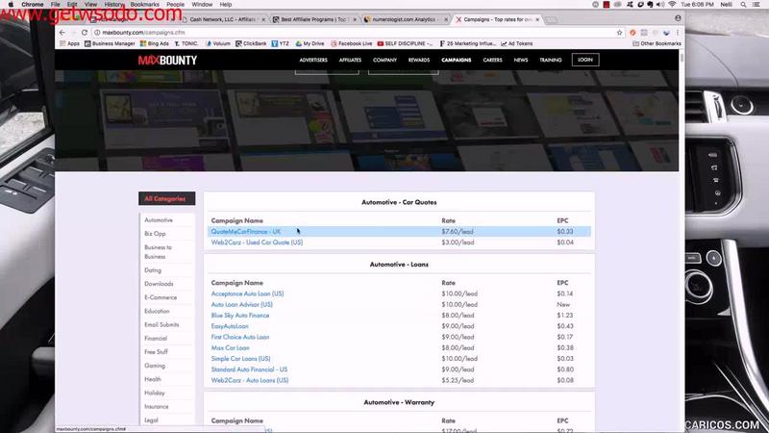Image resolution: width=769 pixels, height=433 pixels.
Task: Click the LOGIN button
Action: (585, 60)
